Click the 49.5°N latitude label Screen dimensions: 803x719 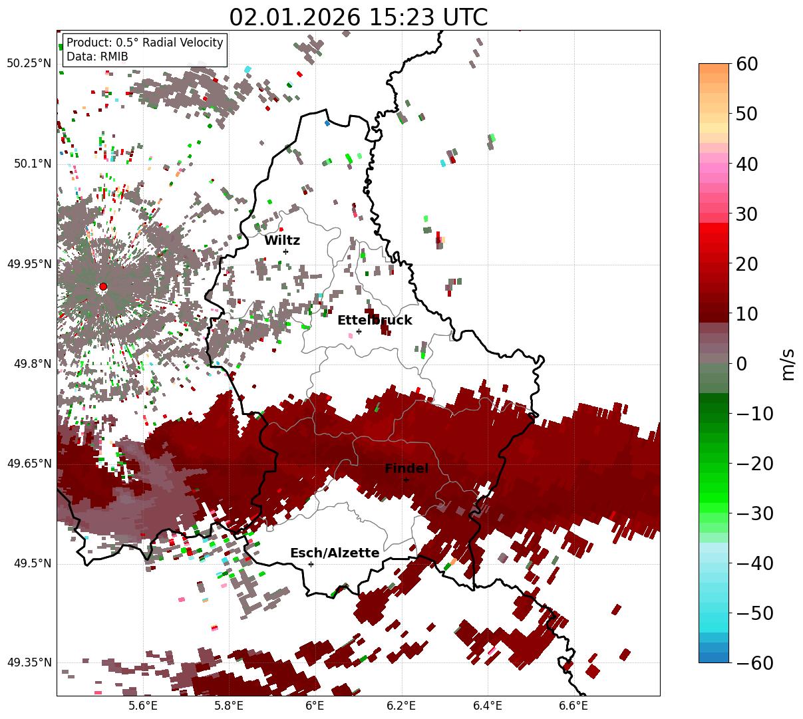(32, 563)
